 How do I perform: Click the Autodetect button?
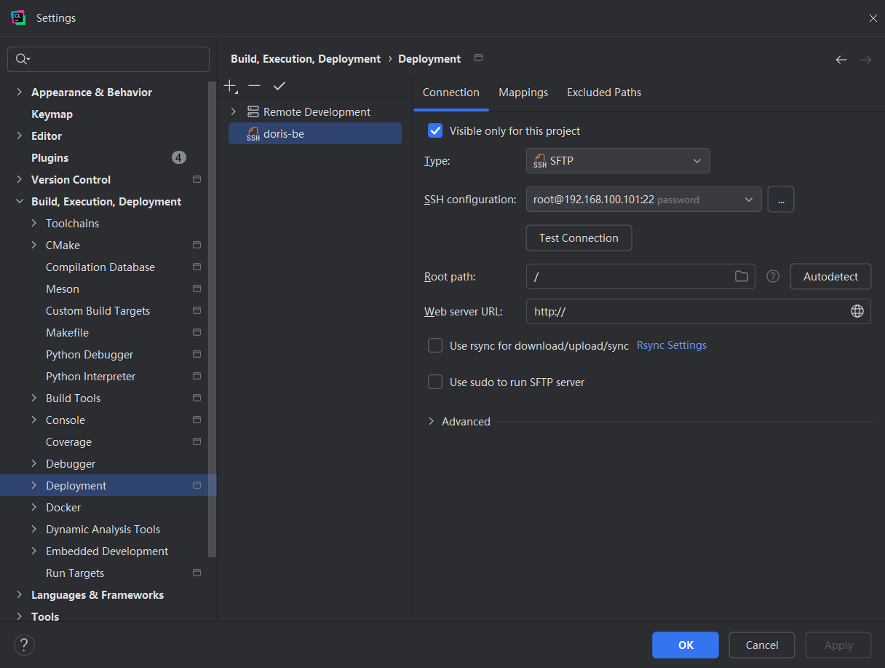tap(830, 277)
